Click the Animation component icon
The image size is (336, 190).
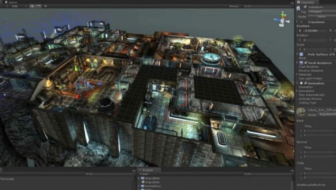click(x=301, y=83)
